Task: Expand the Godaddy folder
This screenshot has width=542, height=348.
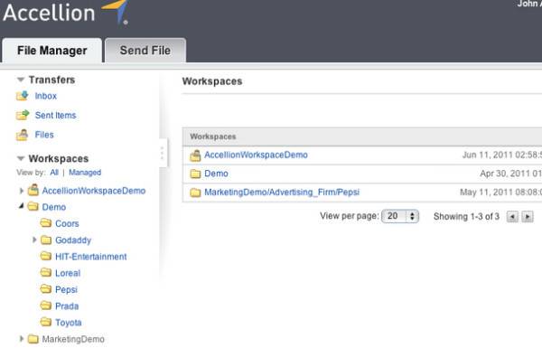Action: (34, 240)
